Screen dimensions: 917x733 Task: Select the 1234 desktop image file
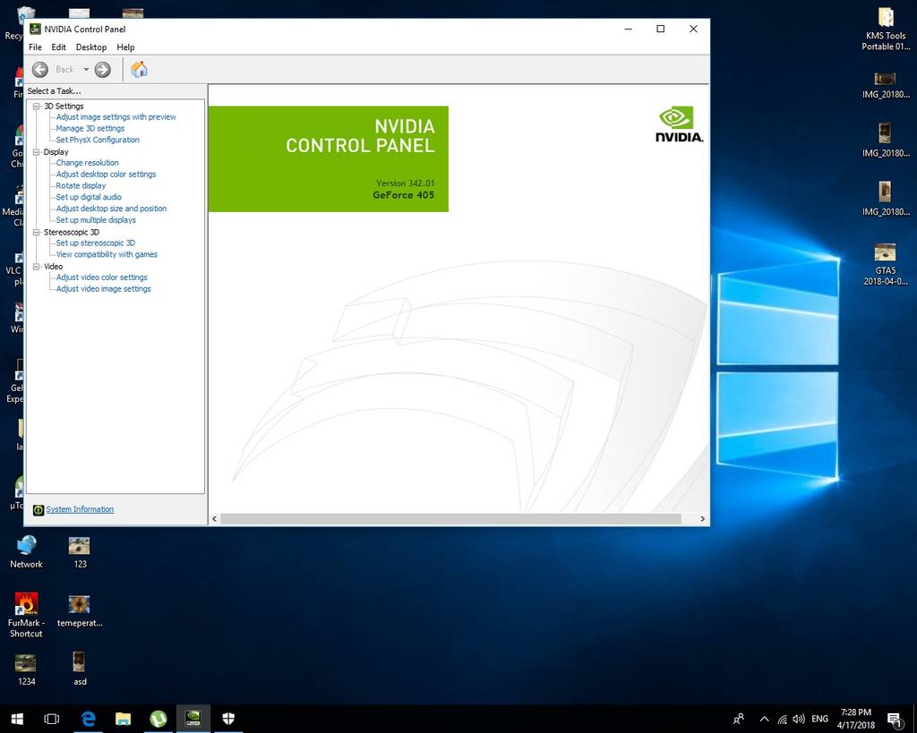click(26, 669)
